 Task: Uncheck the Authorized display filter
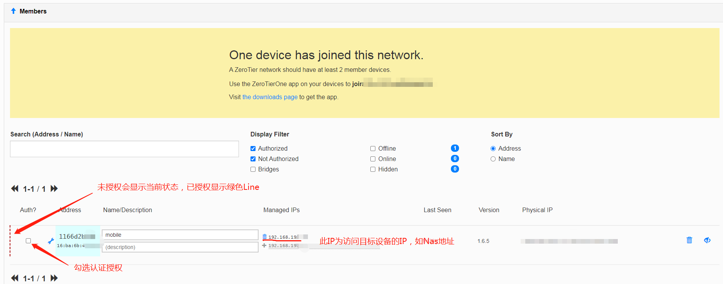(253, 149)
